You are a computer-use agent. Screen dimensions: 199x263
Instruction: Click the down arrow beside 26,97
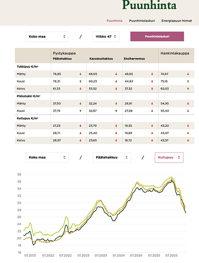(80, 140)
